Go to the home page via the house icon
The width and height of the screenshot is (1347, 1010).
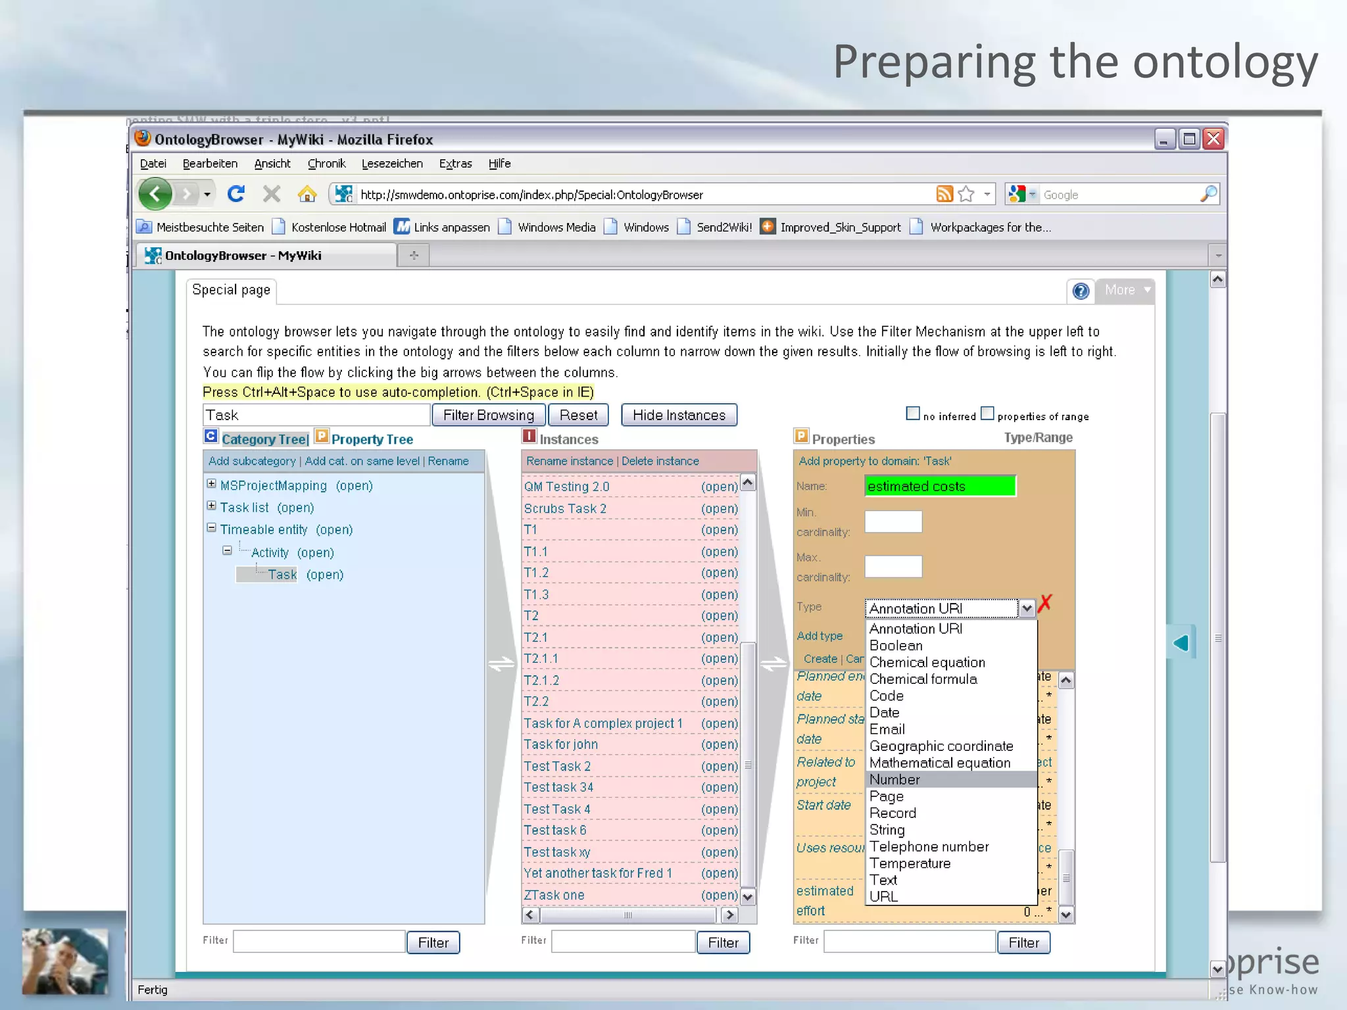(306, 194)
